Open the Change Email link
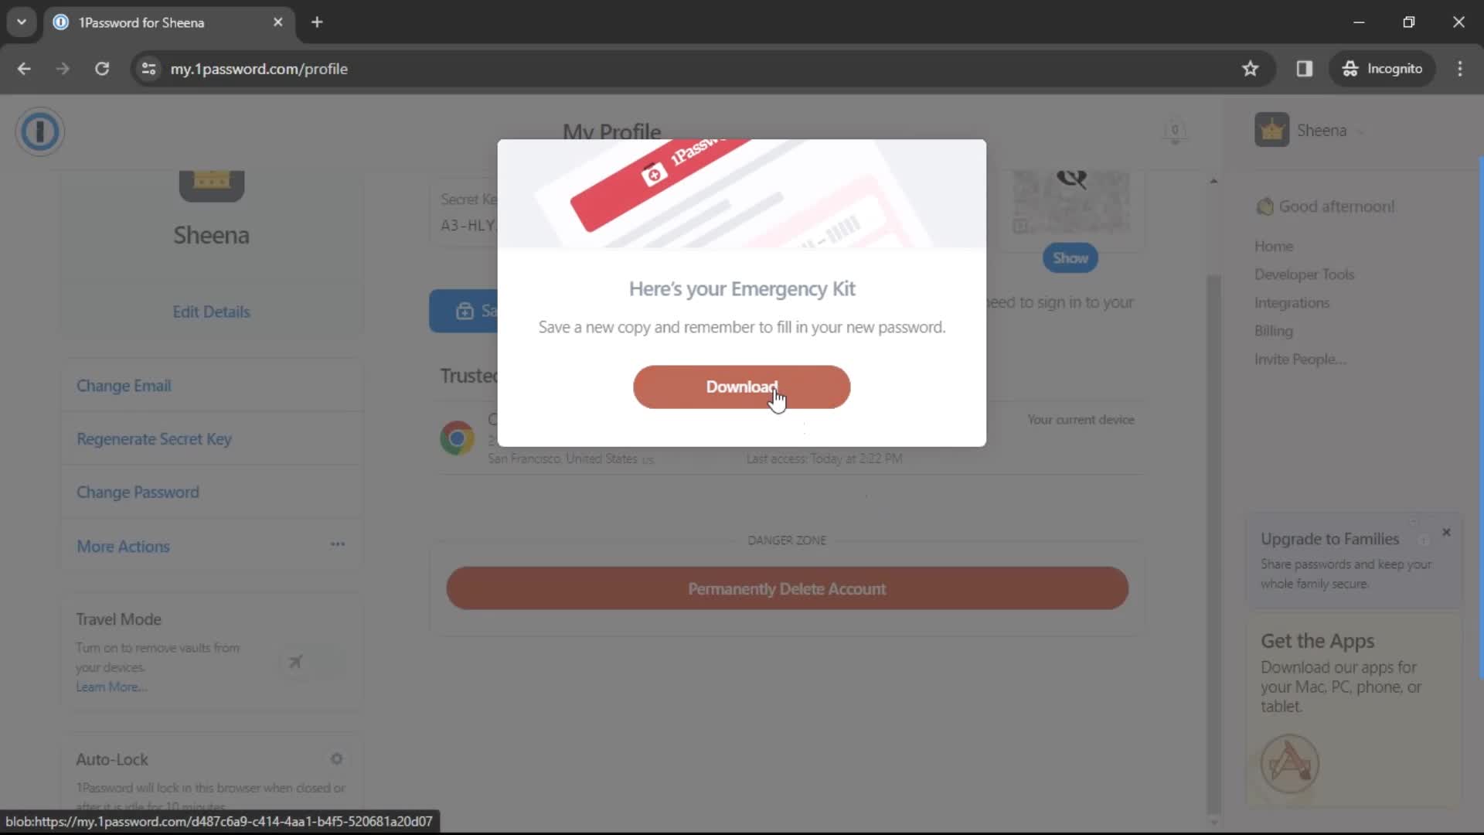 click(x=122, y=385)
